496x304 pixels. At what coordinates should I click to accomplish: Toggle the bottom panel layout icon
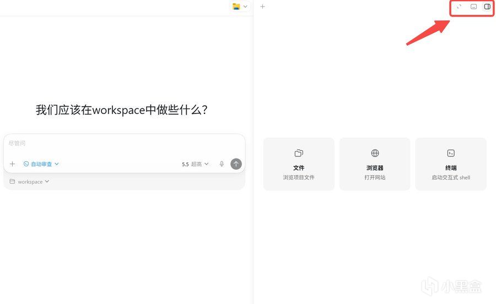(x=473, y=6)
